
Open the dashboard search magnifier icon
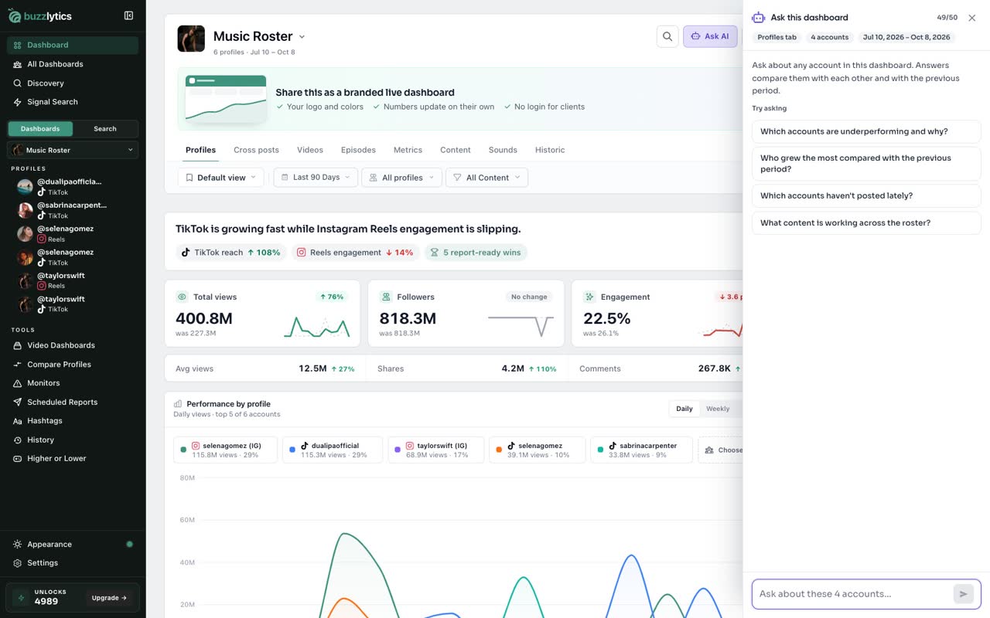667,36
